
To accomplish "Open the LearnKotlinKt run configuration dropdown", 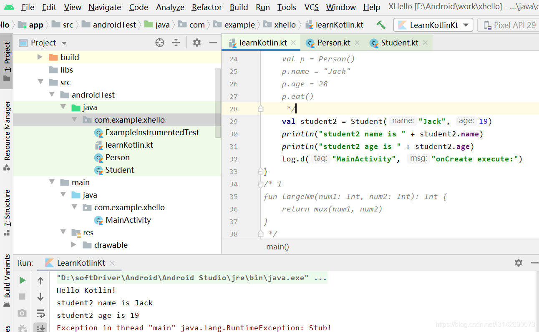I will (433, 25).
